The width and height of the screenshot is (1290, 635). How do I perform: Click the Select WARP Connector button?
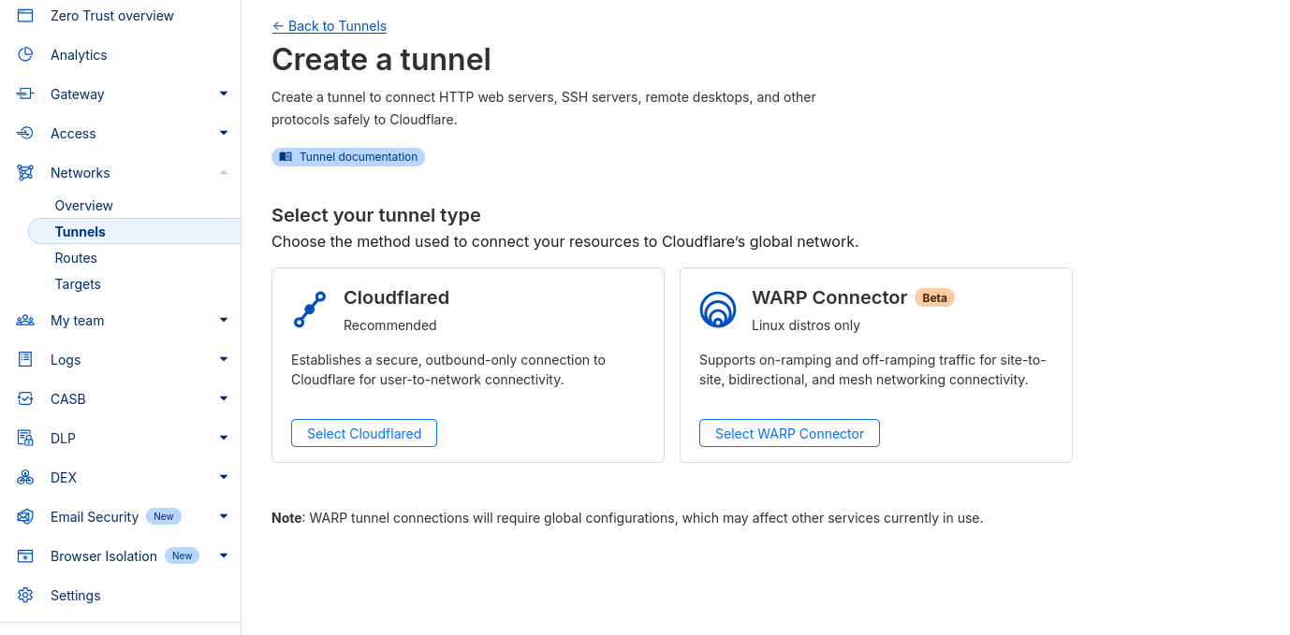(x=789, y=433)
